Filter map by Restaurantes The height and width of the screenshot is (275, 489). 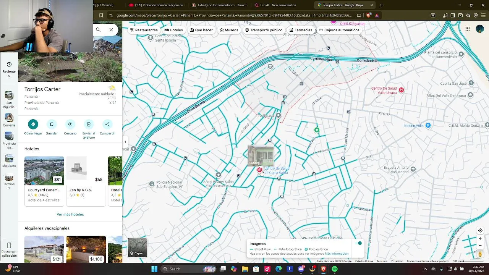point(144,30)
